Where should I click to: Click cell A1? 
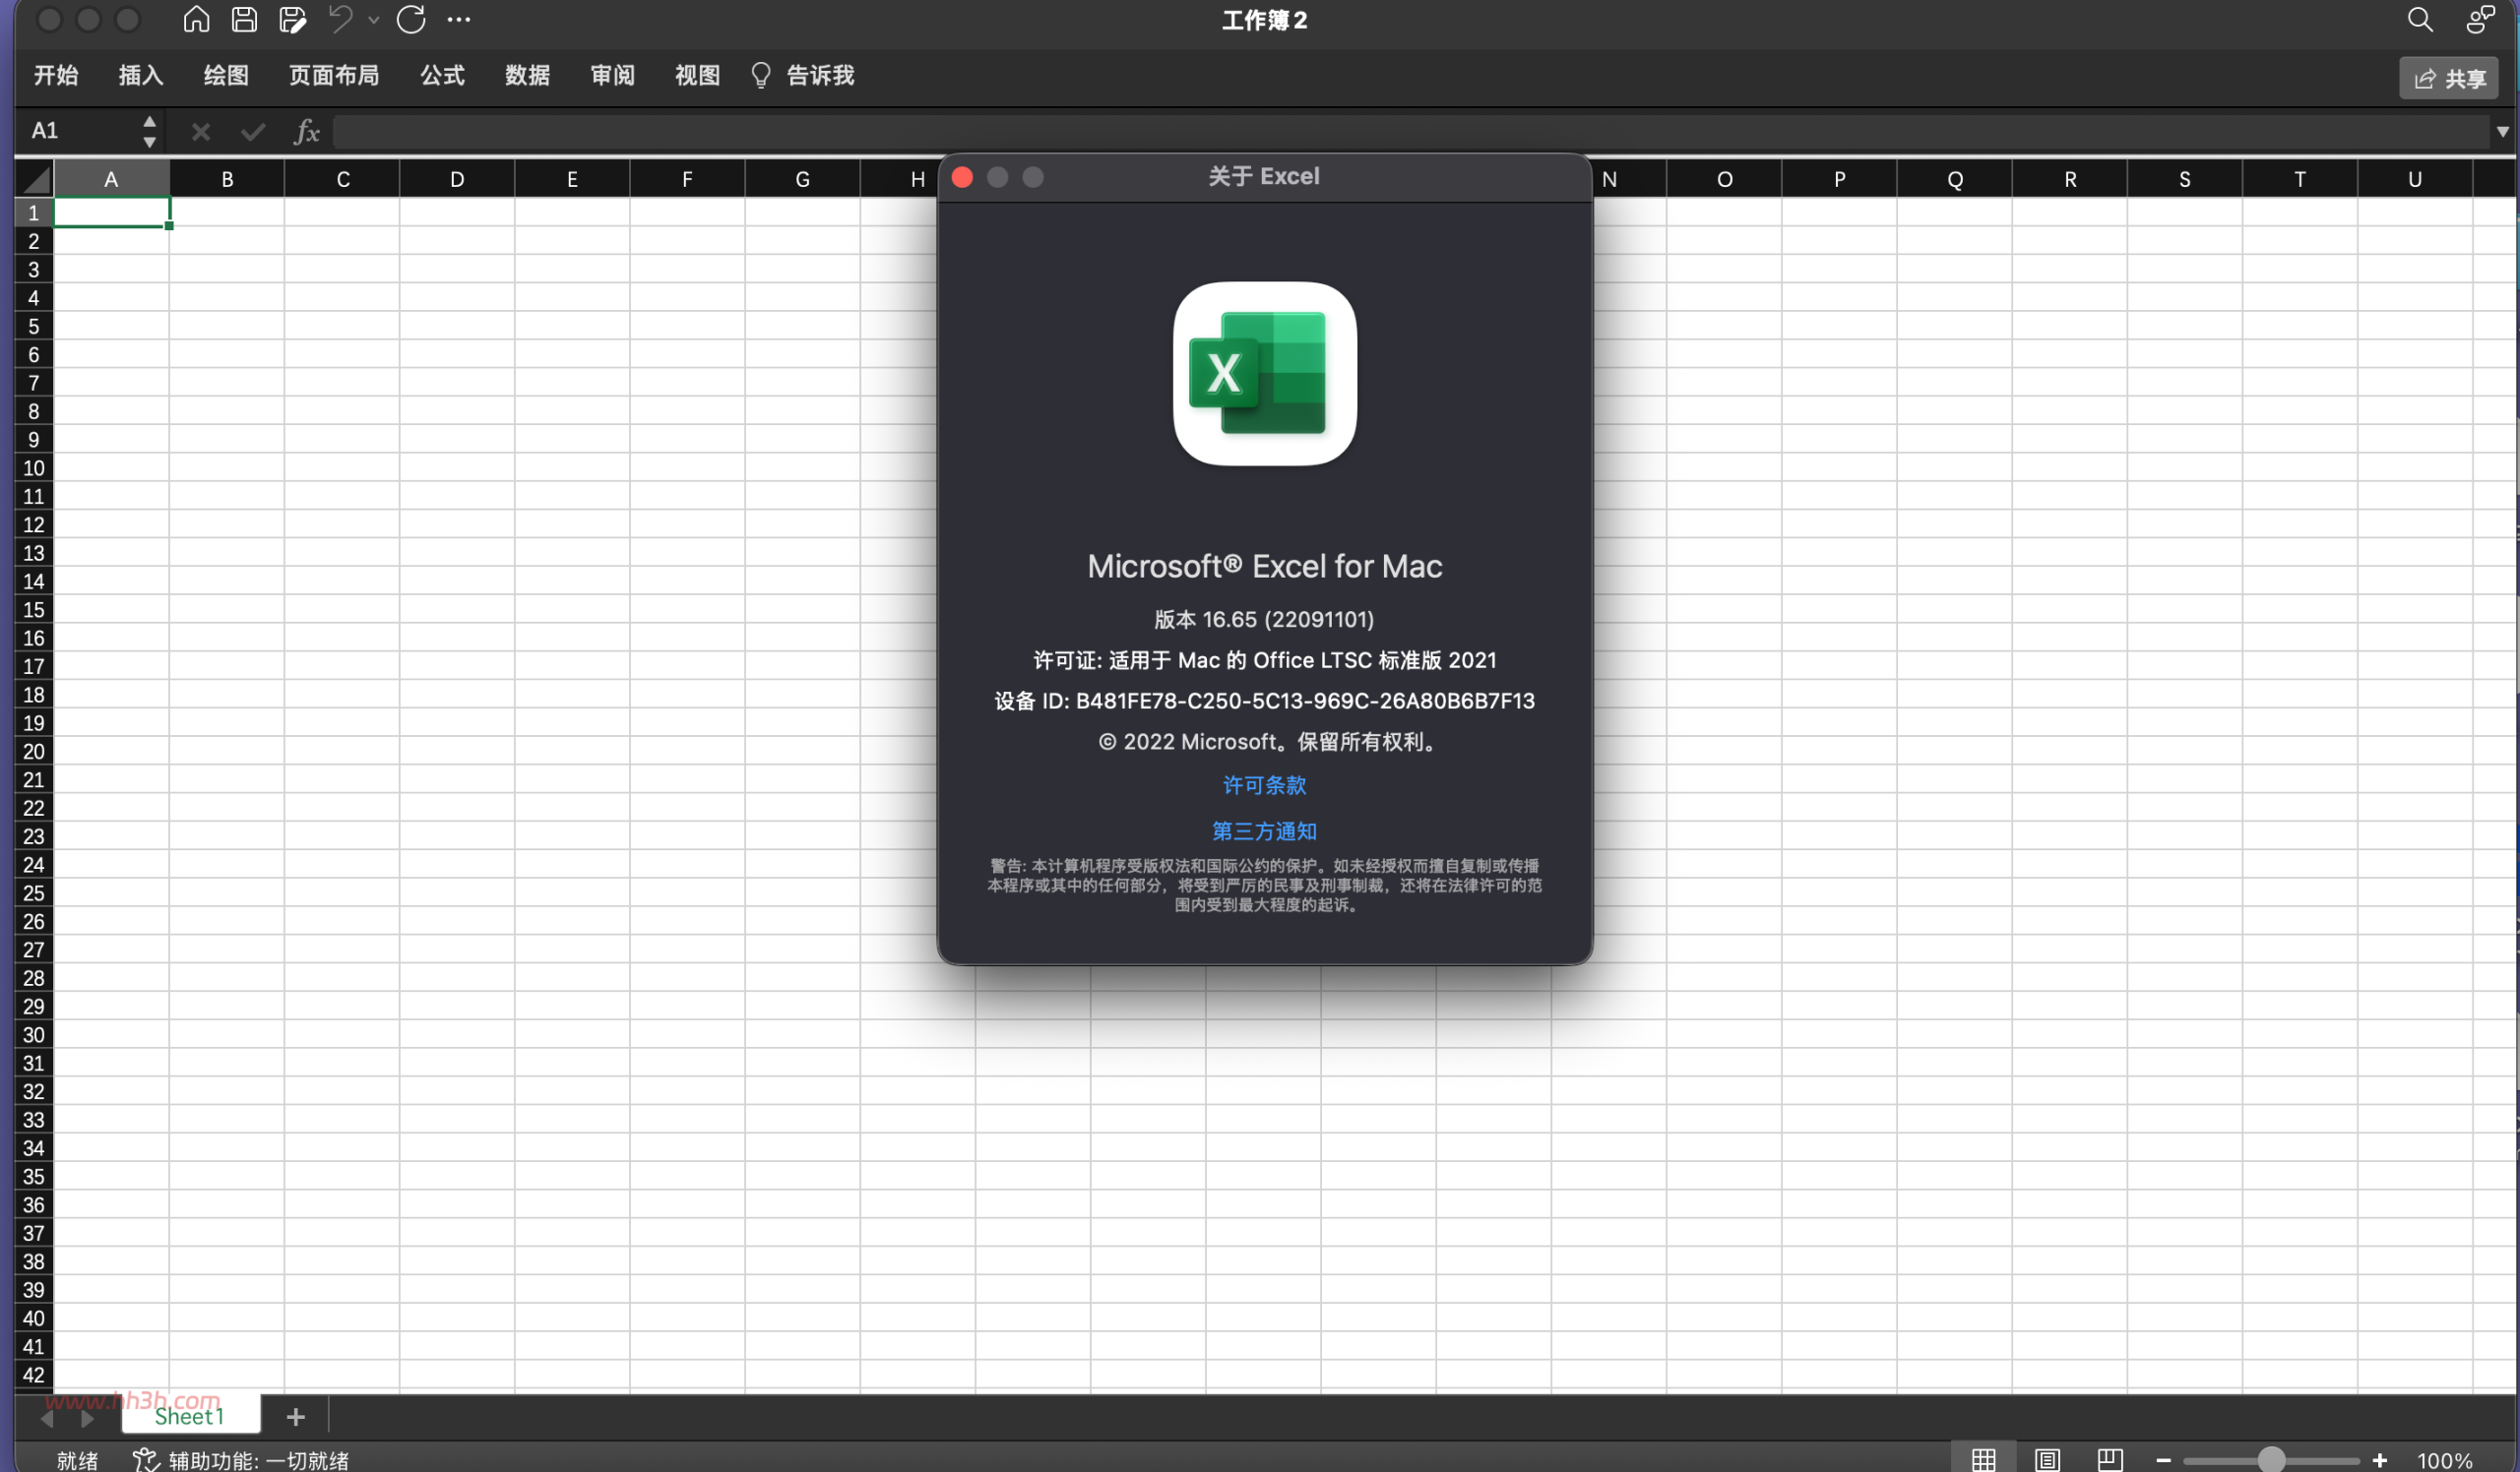coord(112,212)
